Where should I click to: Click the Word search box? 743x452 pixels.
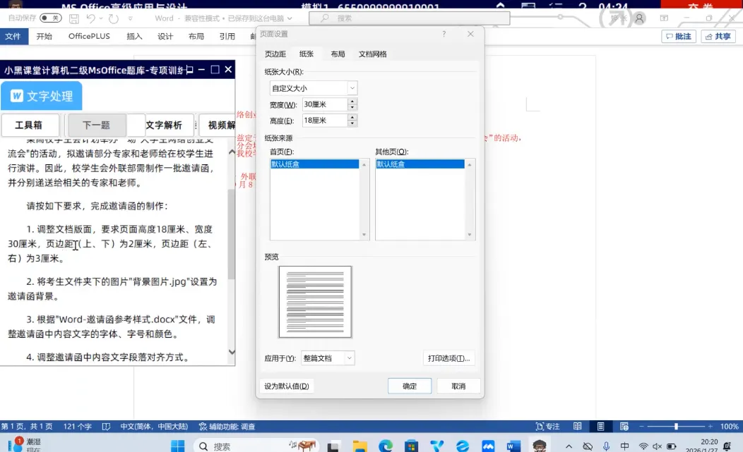click(x=410, y=18)
